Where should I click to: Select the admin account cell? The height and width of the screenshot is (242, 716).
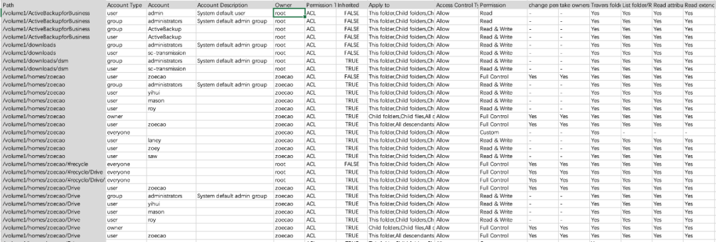171,13
